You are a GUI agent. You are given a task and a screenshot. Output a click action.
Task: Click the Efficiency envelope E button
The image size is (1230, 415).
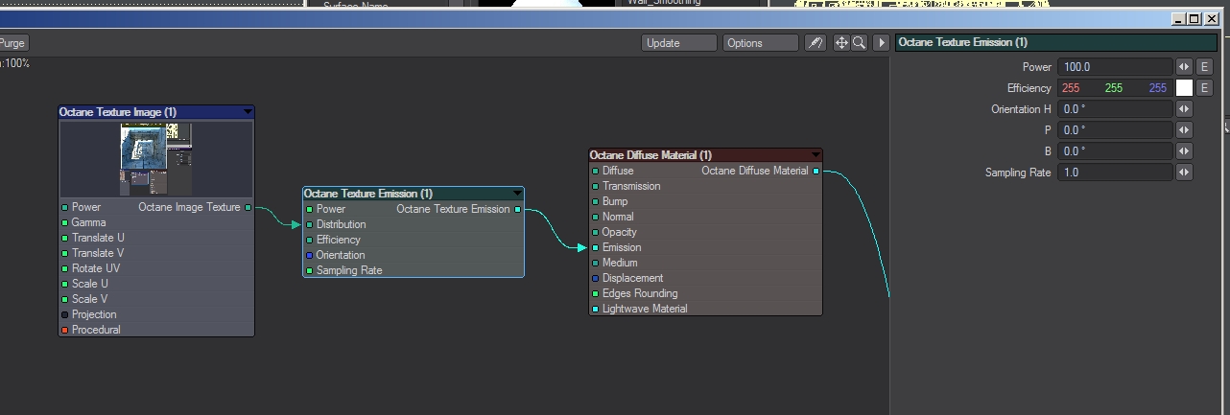[1204, 88]
